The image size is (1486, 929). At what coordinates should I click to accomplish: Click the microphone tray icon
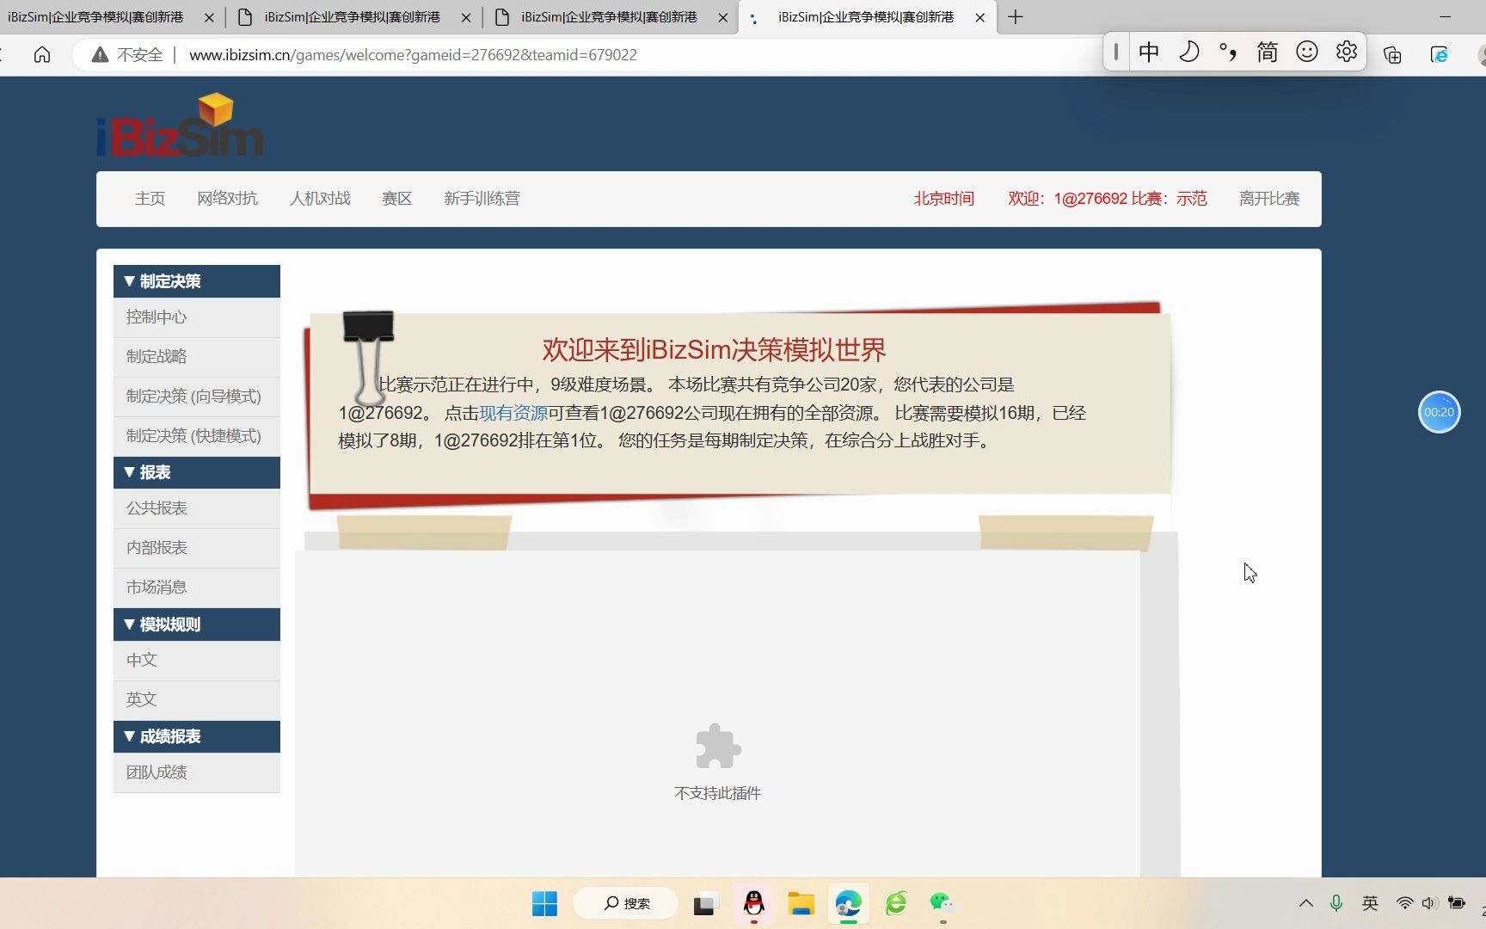tap(1336, 903)
